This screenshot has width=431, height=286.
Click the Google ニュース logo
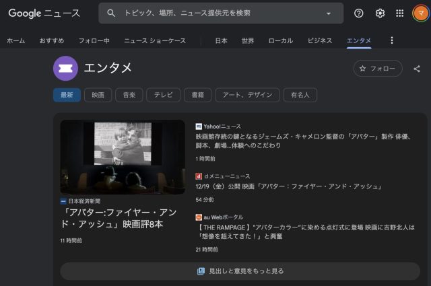coord(44,13)
